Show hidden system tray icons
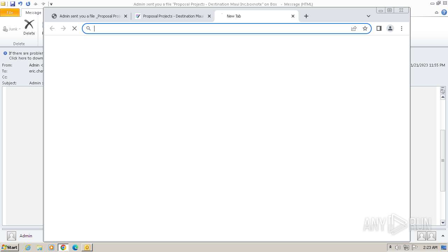448x252 pixels. click(x=391, y=247)
